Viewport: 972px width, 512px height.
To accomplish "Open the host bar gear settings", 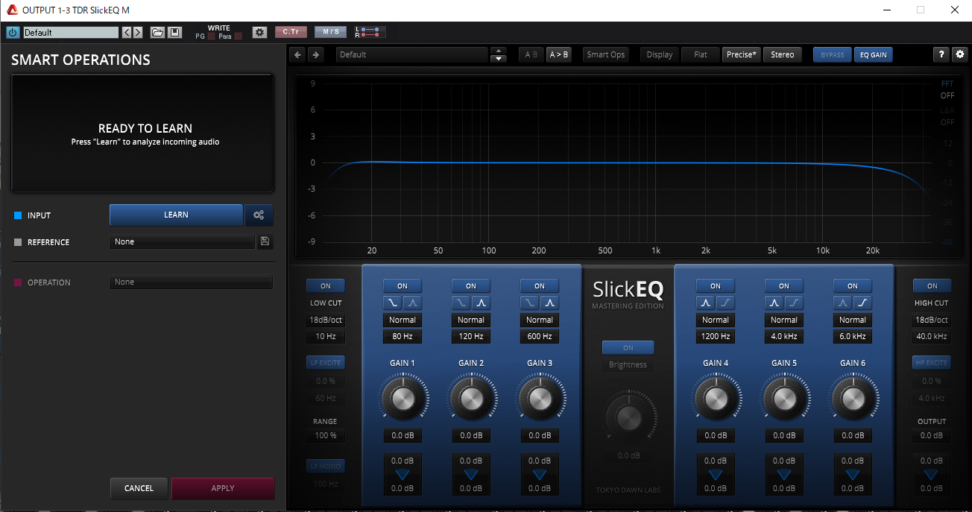I will [x=259, y=32].
